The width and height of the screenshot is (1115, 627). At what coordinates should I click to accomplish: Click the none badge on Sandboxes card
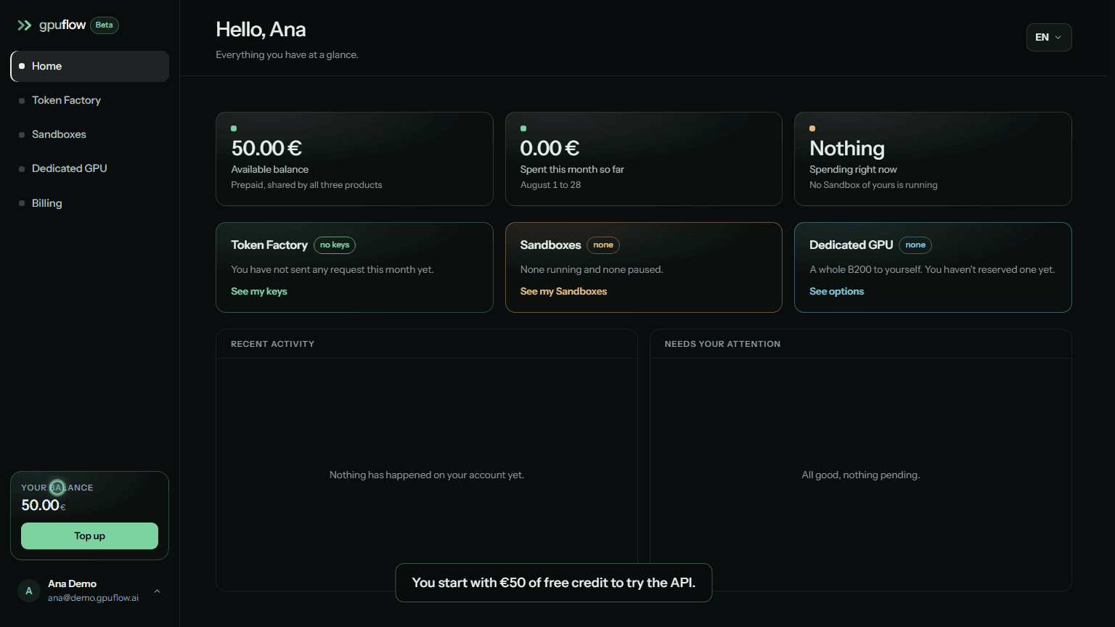pos(603,245)
